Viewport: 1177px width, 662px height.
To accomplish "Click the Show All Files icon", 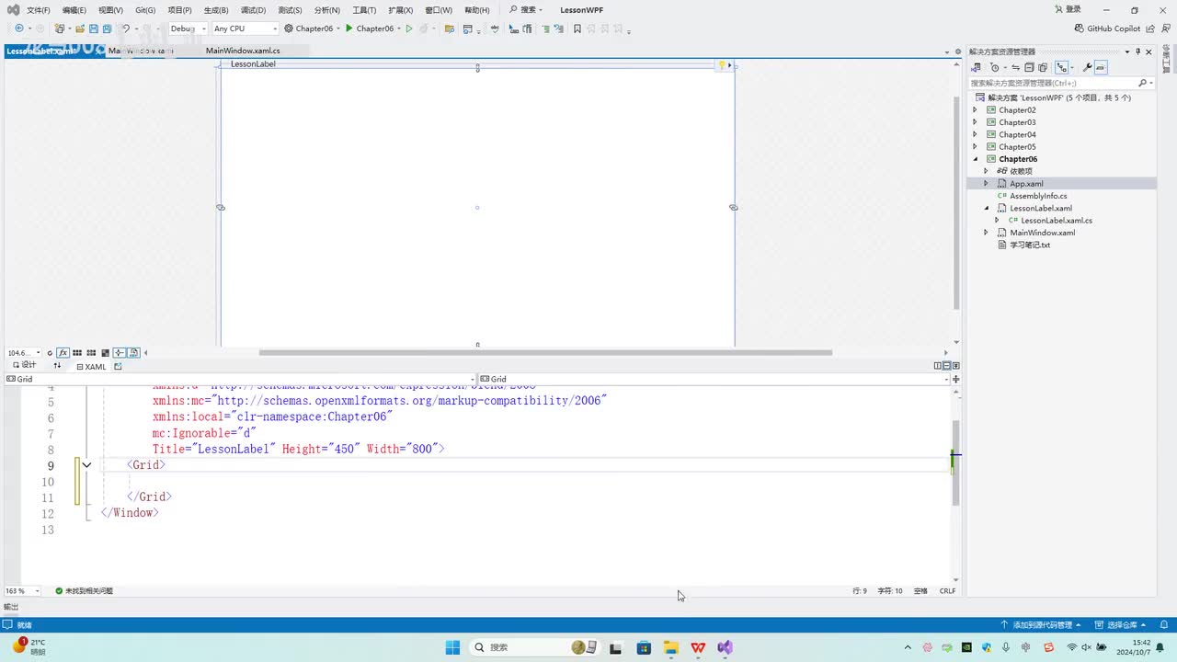I will pos(1043,67).
